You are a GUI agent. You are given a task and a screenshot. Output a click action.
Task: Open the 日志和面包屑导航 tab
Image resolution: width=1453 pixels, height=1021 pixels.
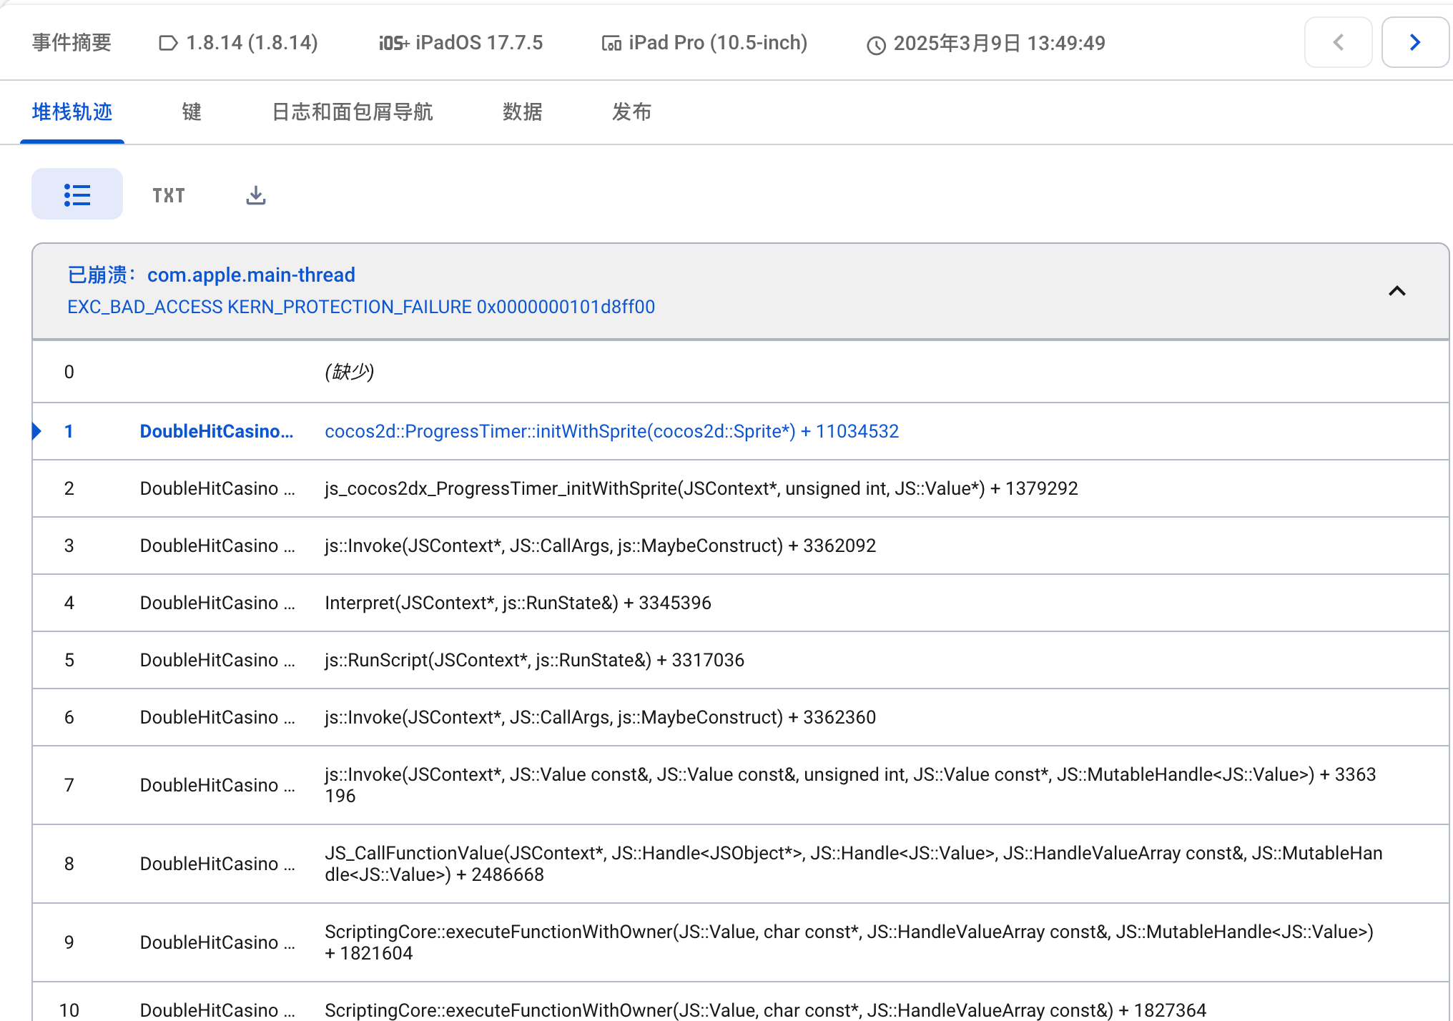tap(352, 112)
